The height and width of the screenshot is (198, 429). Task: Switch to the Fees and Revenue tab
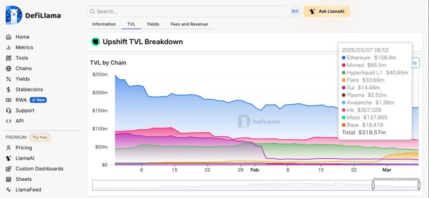pyautogui.click(x=189, y=24)
